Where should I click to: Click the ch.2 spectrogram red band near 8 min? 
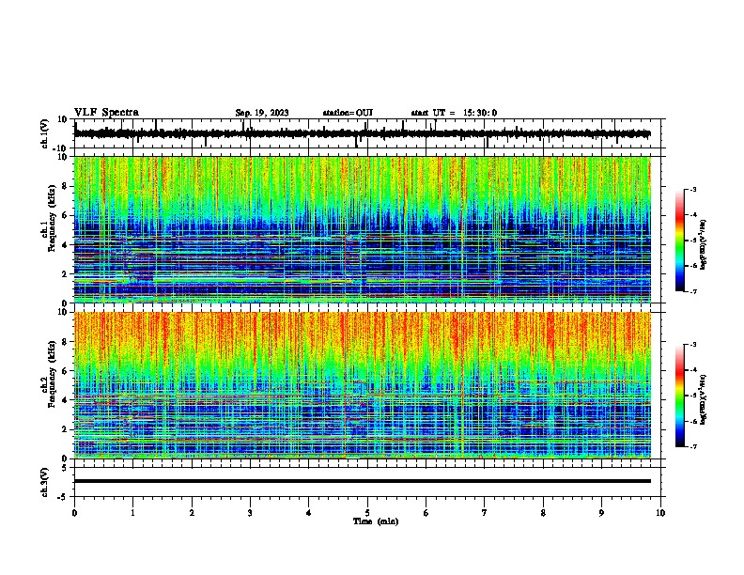(550, 334)
